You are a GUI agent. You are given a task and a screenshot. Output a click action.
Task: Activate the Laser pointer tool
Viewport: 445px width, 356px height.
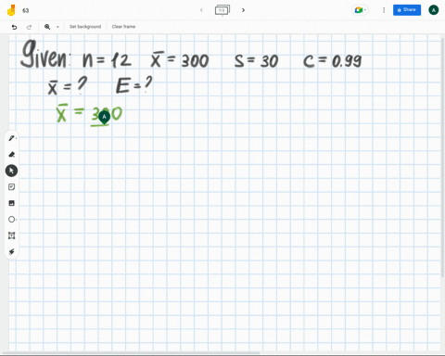[x=12, y=252]
